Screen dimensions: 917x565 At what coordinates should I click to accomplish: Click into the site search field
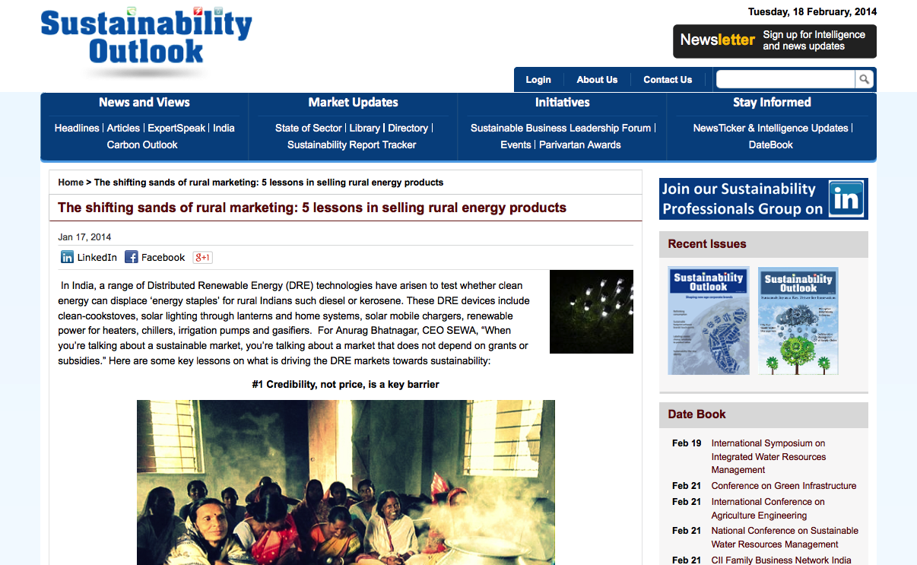pyautogui.click(x=785, y=79)
